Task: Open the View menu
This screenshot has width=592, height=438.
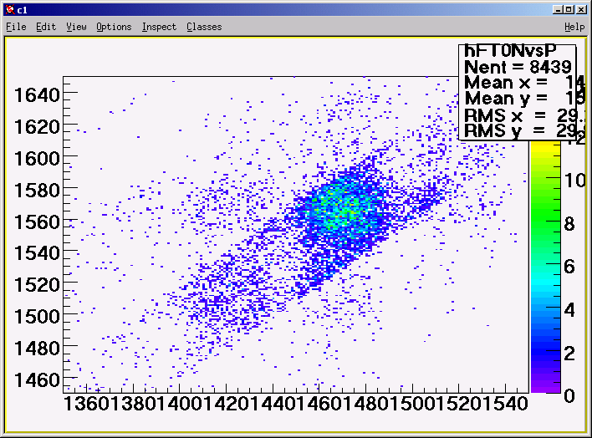Action: (x=76, y=27)
